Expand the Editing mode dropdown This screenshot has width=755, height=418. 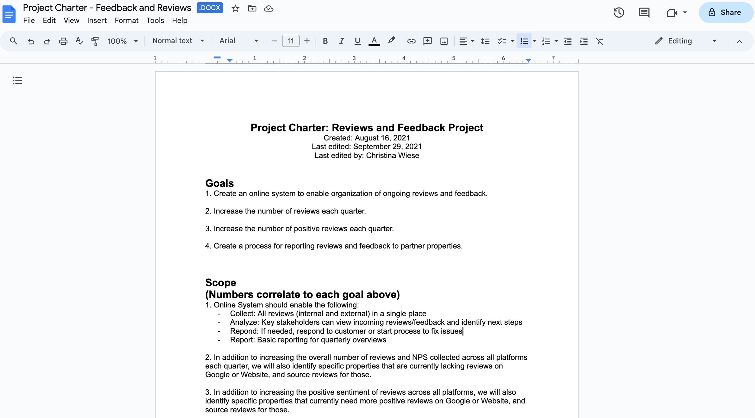[714, 41]
